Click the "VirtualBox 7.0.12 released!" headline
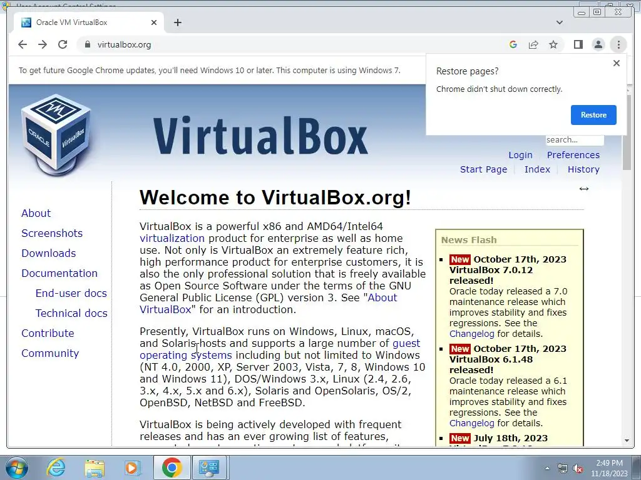 [x=490, y=276]
